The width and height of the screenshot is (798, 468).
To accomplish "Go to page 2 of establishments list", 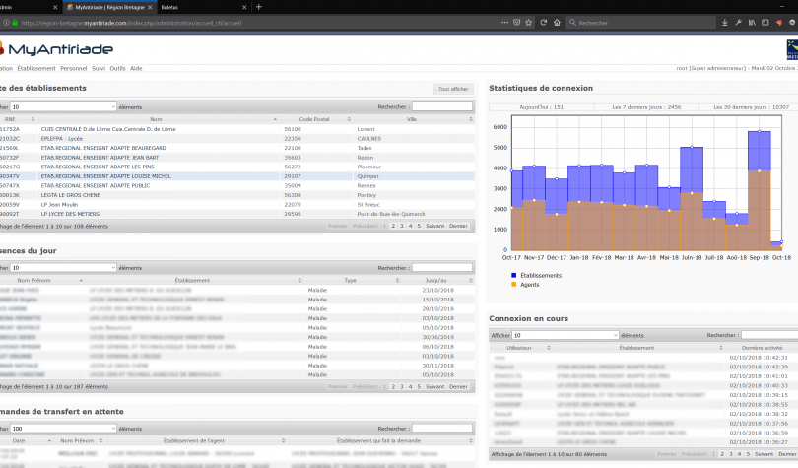I will point(393,226).
